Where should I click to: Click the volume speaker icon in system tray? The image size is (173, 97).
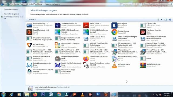click(x=154, y=95)
